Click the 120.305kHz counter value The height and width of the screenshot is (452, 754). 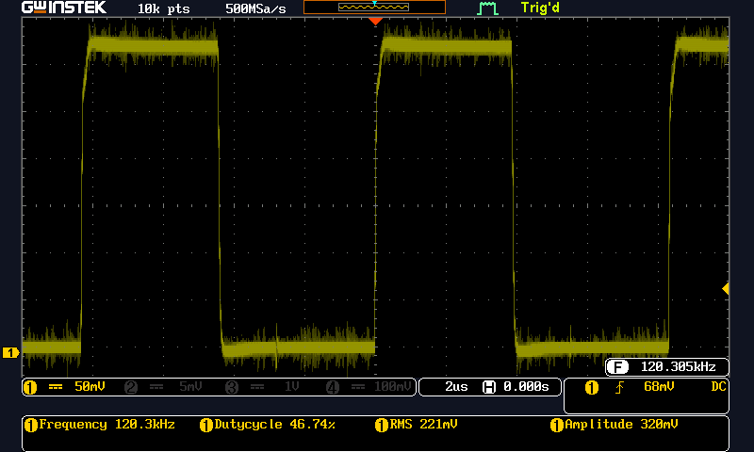678,367
